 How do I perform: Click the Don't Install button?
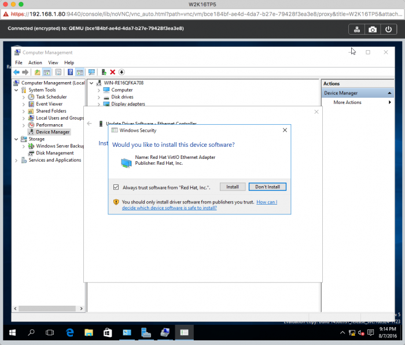(x=267, y=187)
